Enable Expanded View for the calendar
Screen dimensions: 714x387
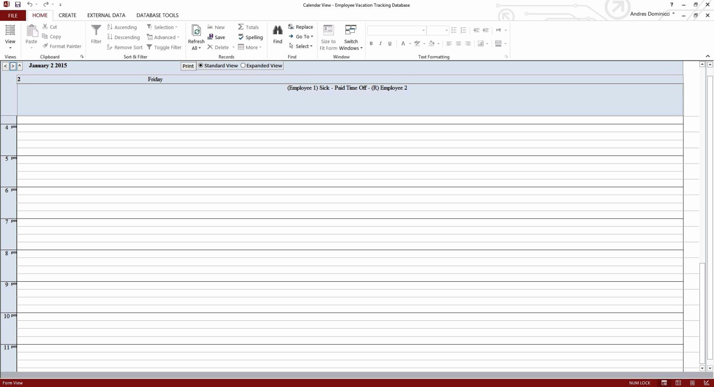pyautogui.click(x=243, y=65)
